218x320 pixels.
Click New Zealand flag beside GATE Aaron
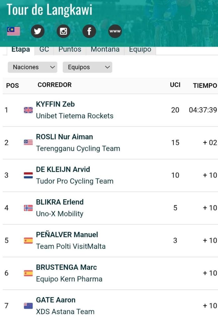coord(28,306)
